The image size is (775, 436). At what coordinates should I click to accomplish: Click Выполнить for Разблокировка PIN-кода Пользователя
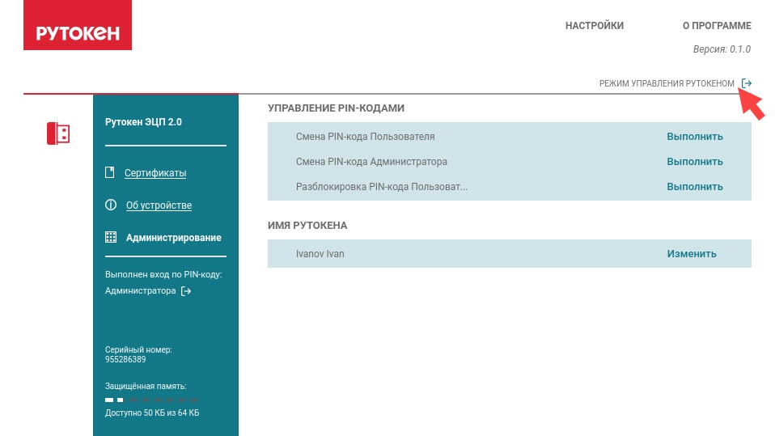tap(694, 187)
